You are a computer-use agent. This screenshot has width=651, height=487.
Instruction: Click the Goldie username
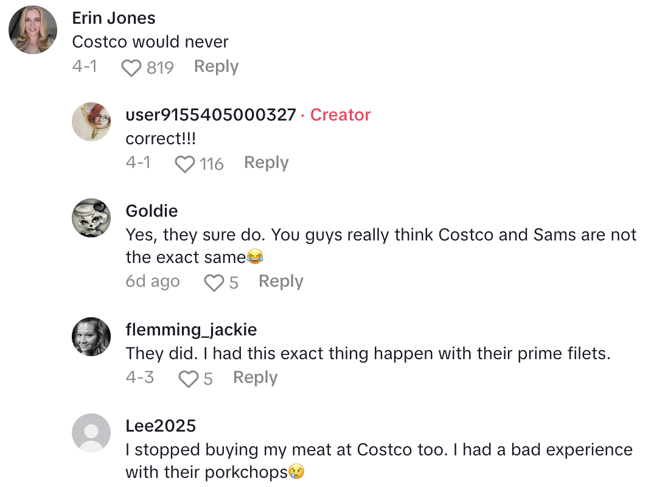pyautogui.click(x=151, y=211)
